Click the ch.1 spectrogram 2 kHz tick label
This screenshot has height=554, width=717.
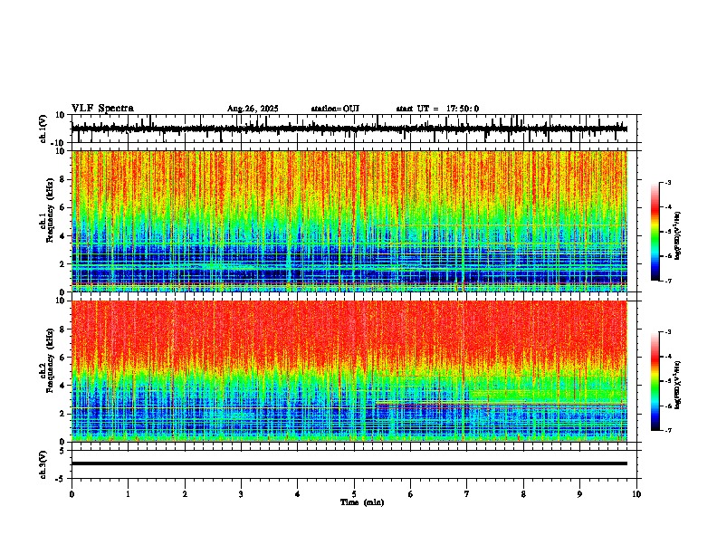pyautogui.click(x=63, y=264)
